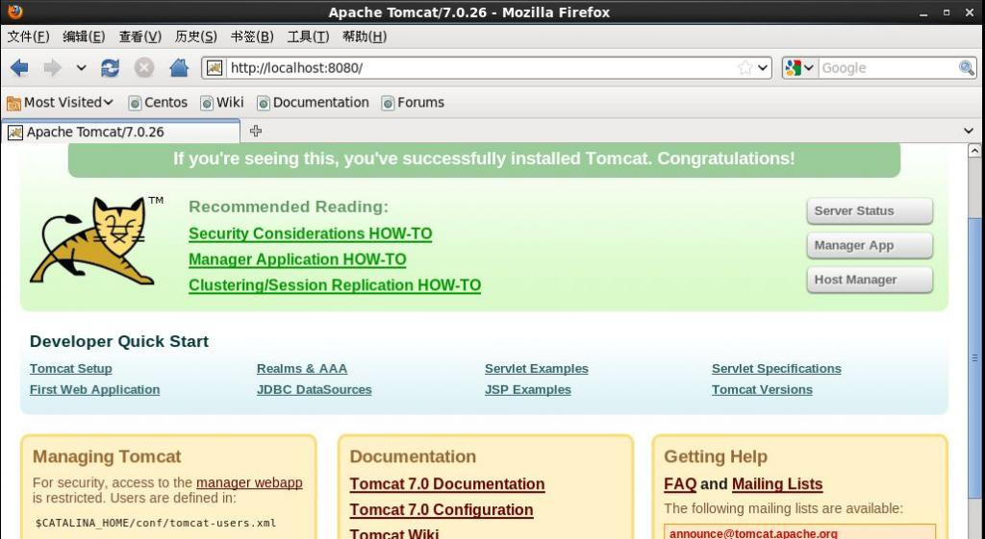The width and height of the screenshot is (985, 539).
Task: Open the Most Visited bookmarks folder
Action: coord(60,102)
